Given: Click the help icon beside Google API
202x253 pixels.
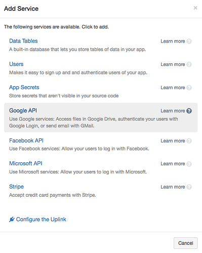Looking at the screenshot, I should pos(189,111).
